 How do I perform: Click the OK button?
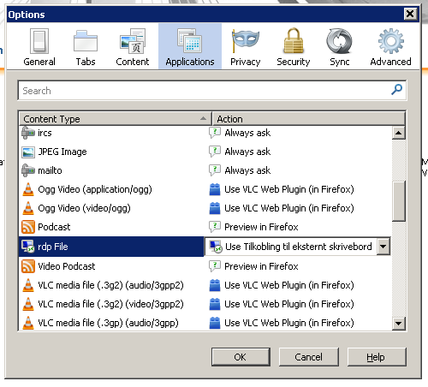click(x=241, y=357)
